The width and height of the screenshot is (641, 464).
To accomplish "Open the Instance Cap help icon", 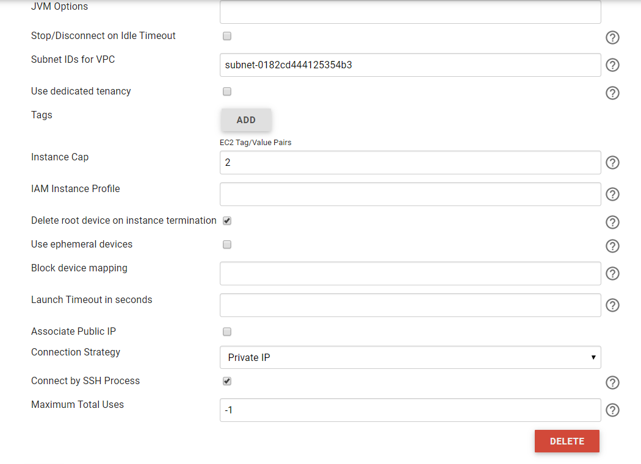I will [x=612, y=163].
